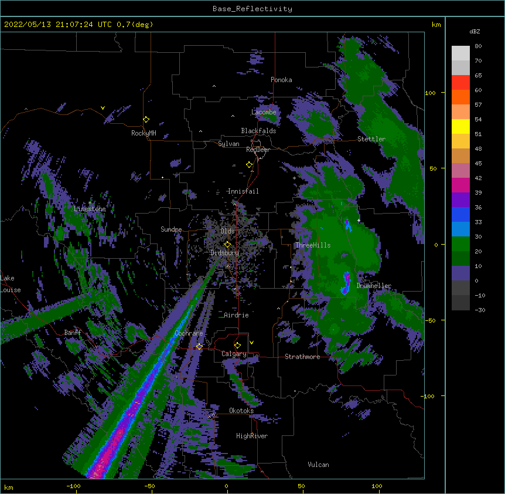Select the yellow V marker northwest of RockyMH
The image size is (505, 494).
[x=103, y=108]
